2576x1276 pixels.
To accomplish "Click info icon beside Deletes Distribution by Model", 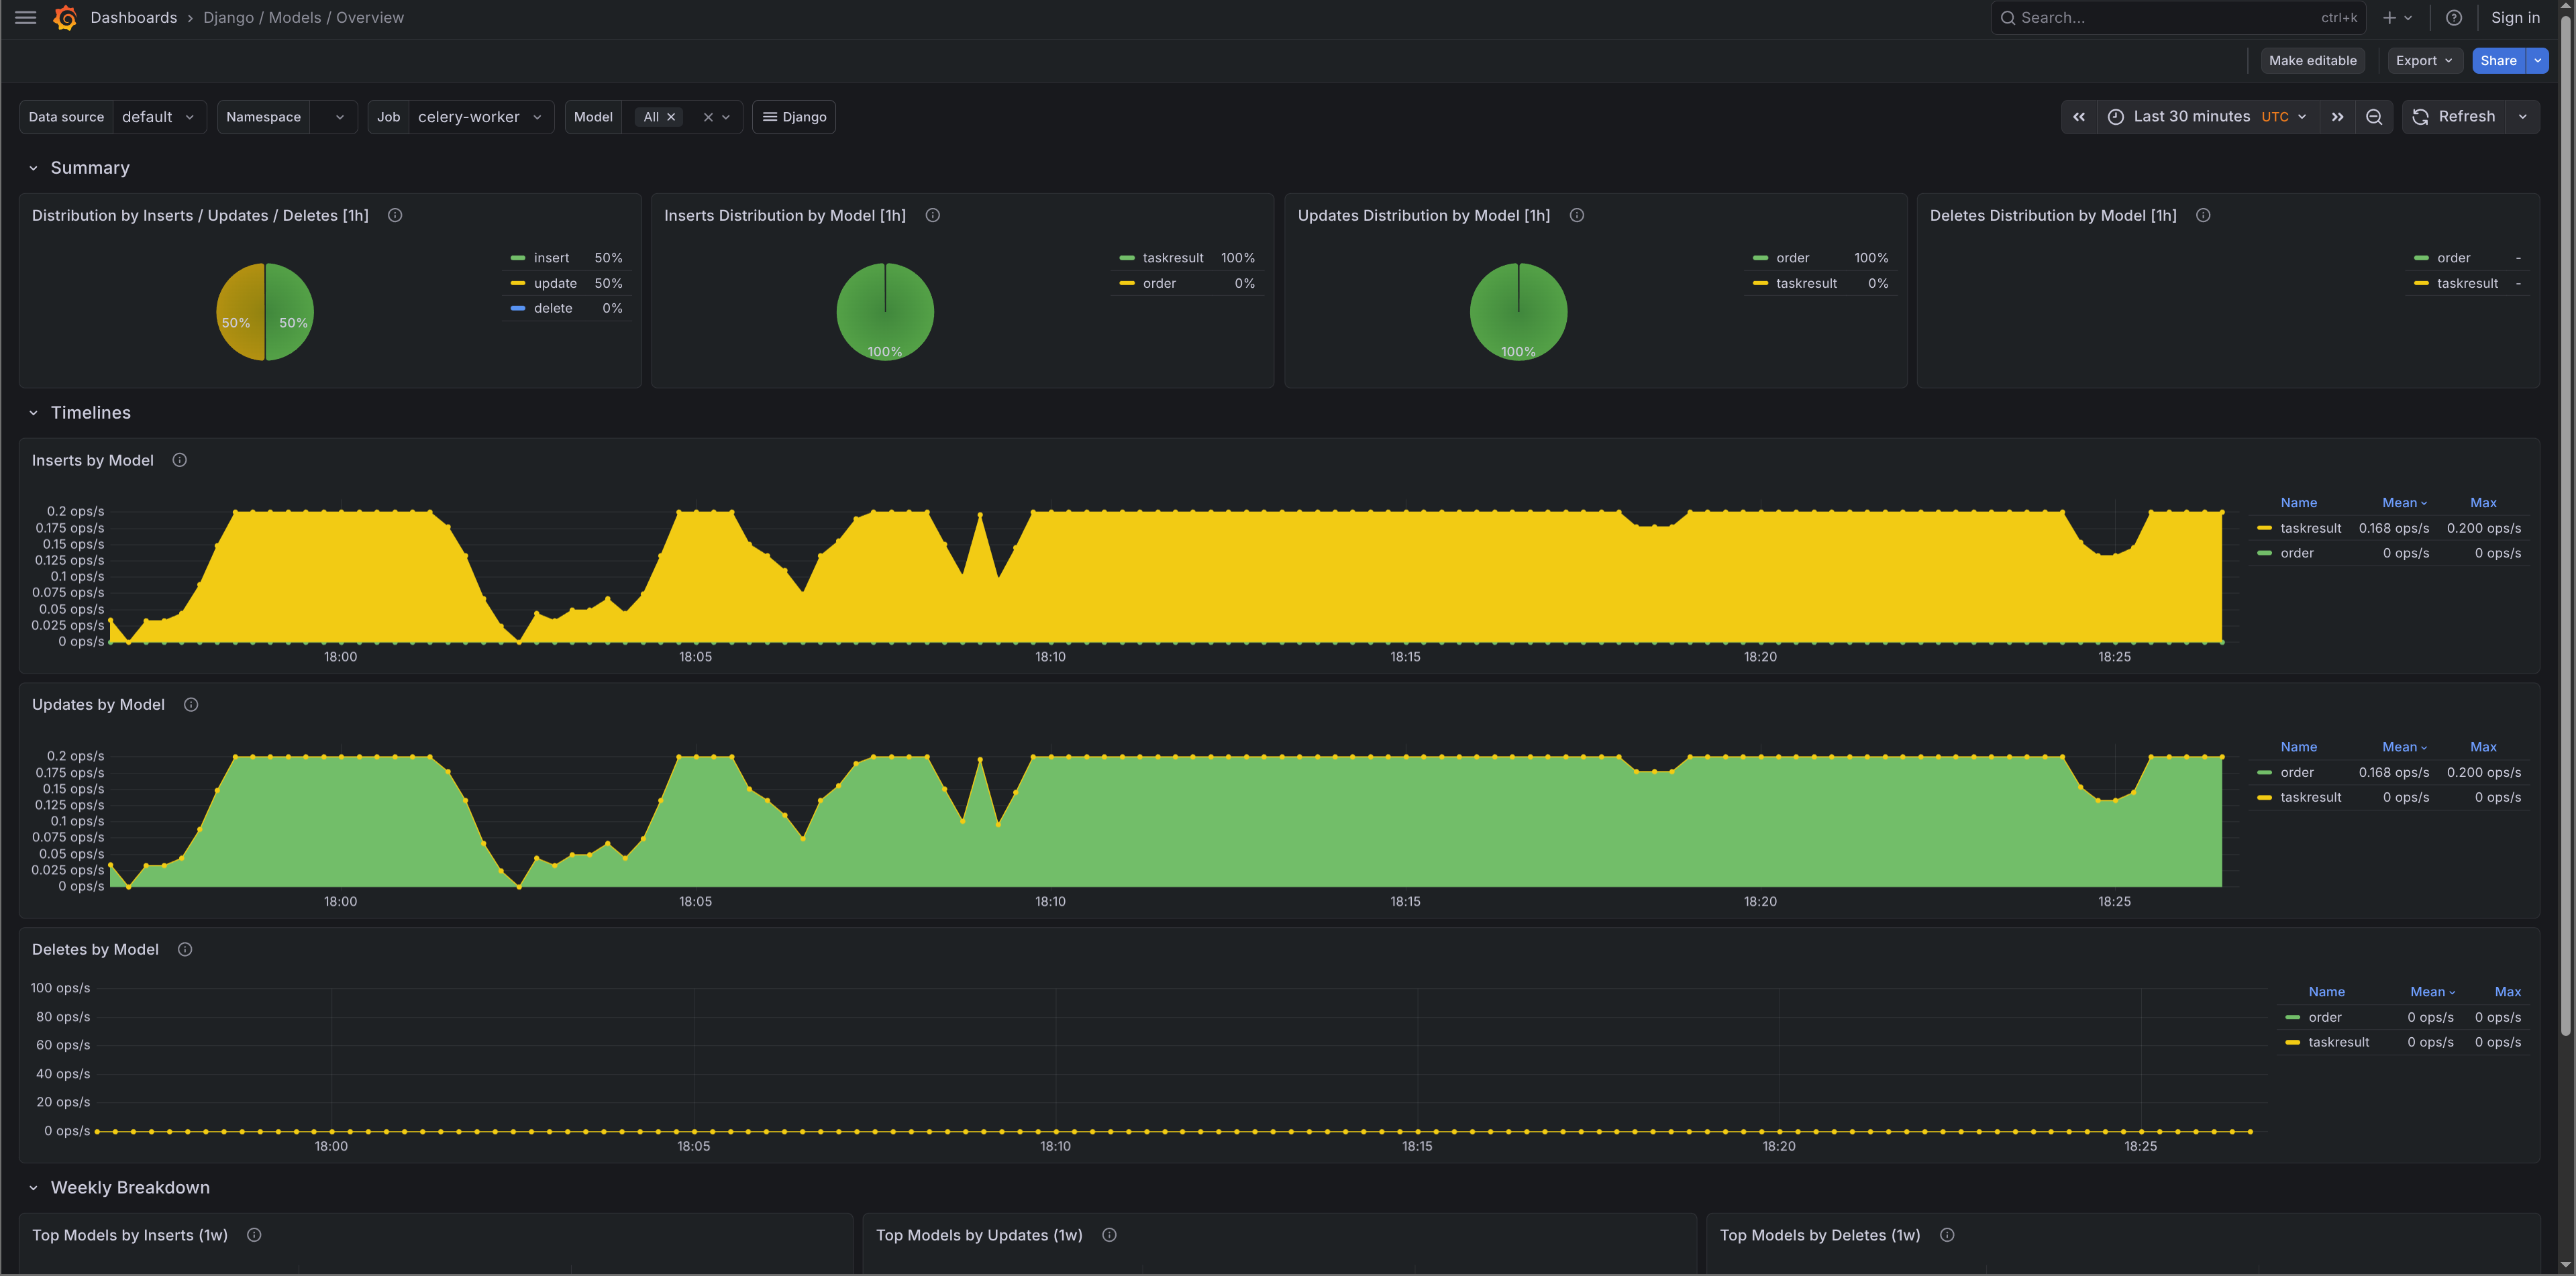I will [2203, 216].
